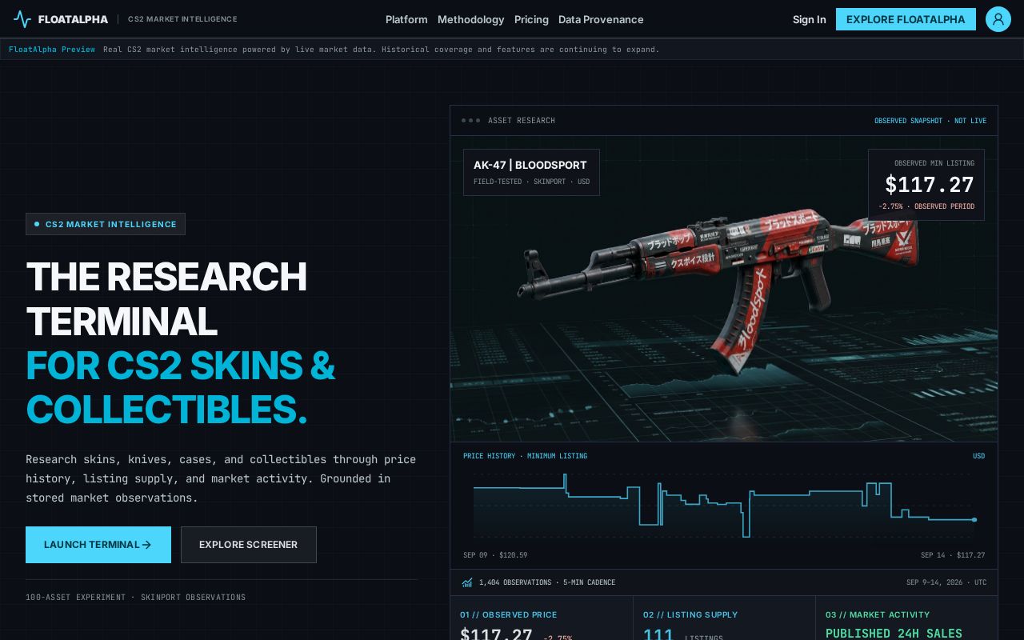The height and width of the screenshot is (640, 1024).
Task: Click the FIELD-TESTED · SKINPORT · USD subtitle
Action: [x=531, y=182]
